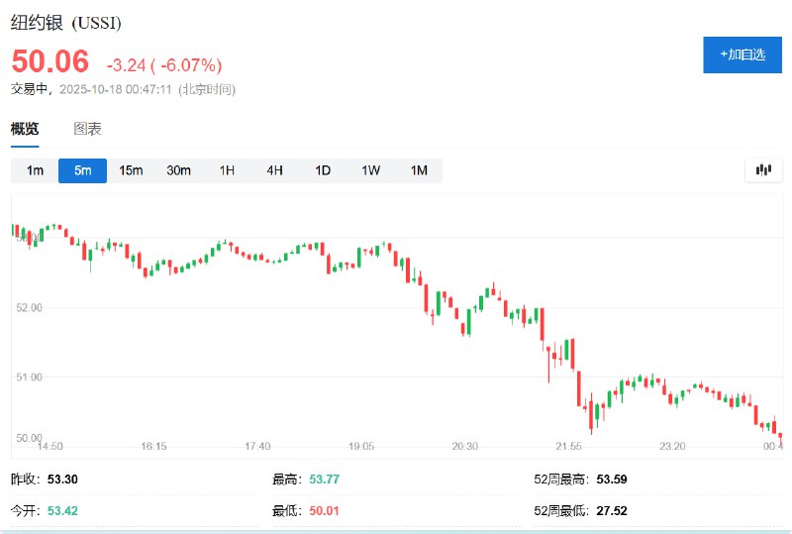Switch to the 概览 tab

pyautogui.click(x=25, y=129)
